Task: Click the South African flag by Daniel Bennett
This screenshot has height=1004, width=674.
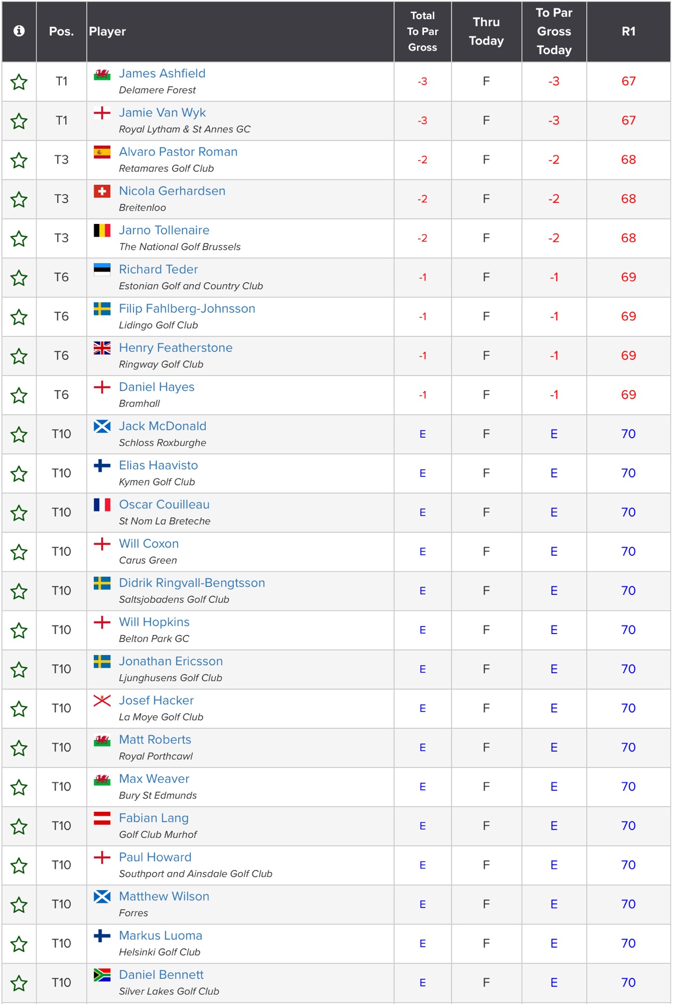Action: tap(102, 975)
